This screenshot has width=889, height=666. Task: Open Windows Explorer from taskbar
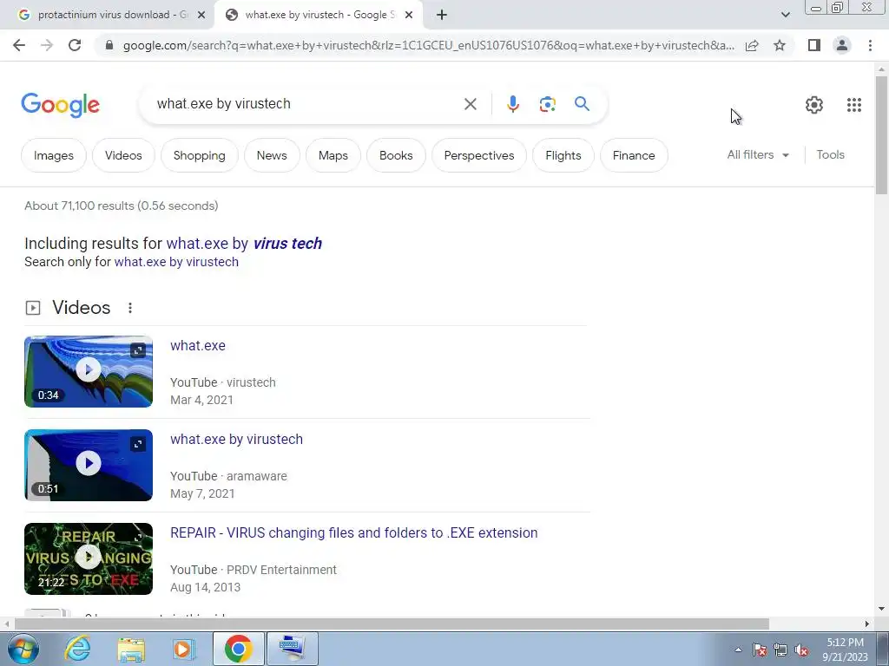click(x=131, y=650)
